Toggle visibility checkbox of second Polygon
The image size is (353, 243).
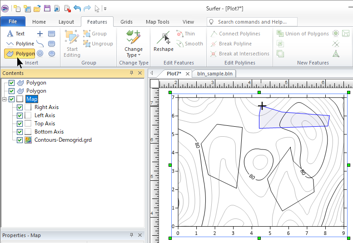(x=12, y=91)
